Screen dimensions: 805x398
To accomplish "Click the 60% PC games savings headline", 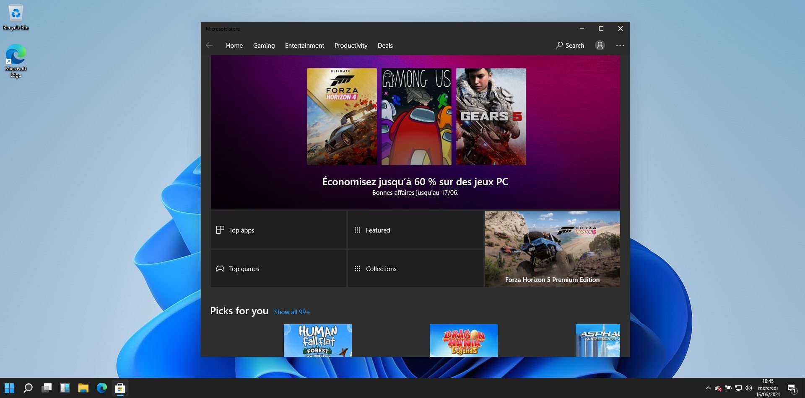I will coord(415,181).
